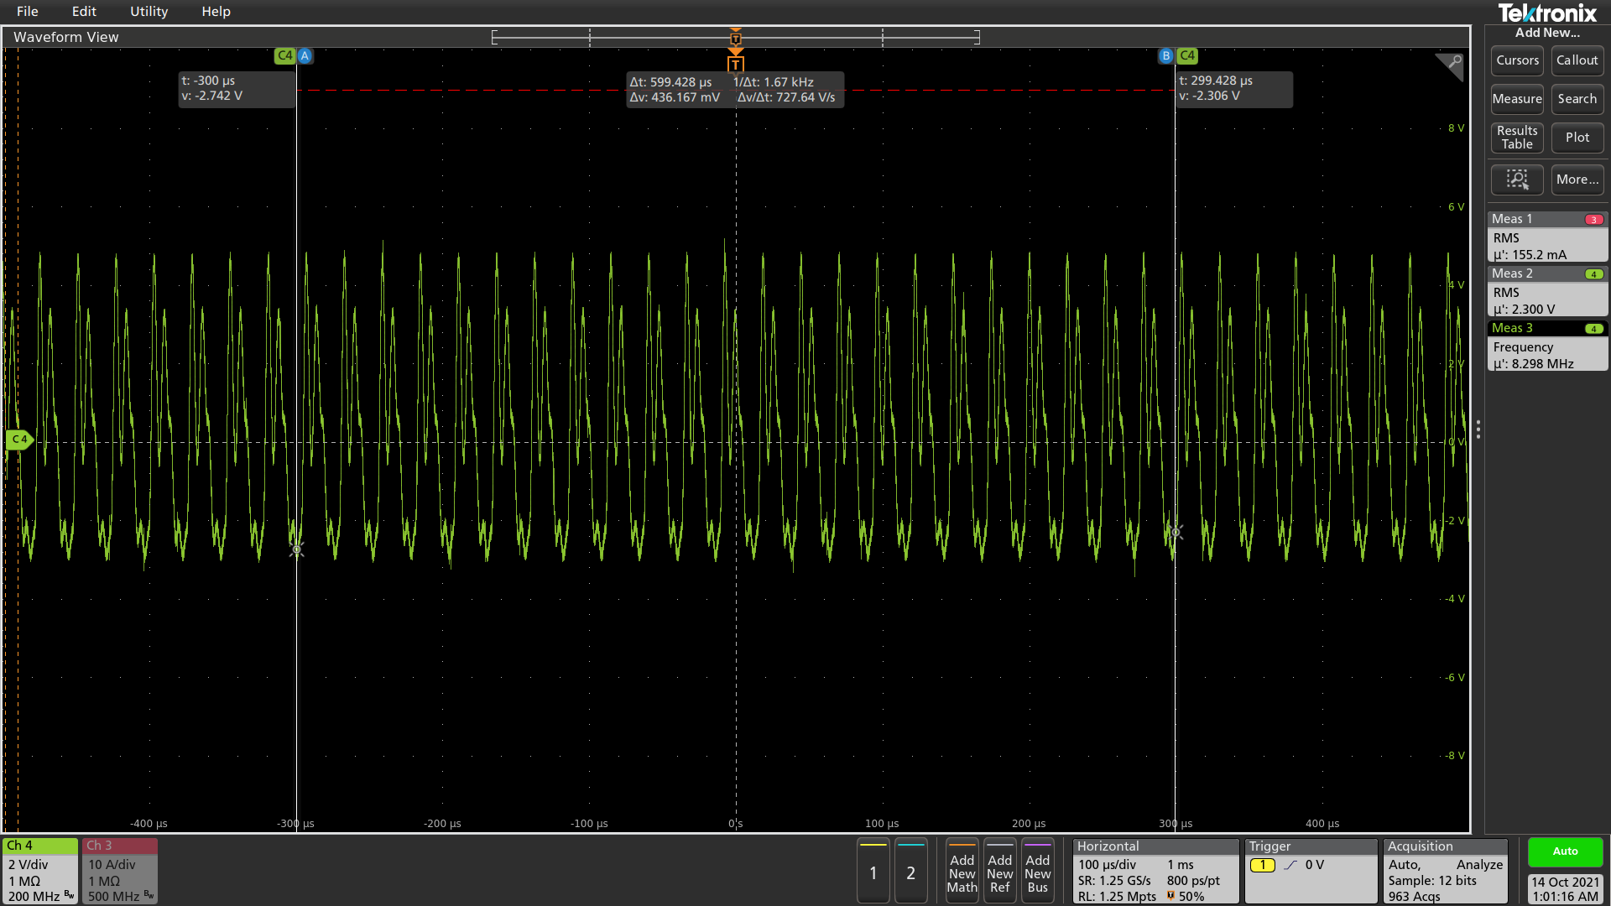1611x906 pixels.
Task: Toggle channel 1 button on
Action: pos(873,872)
